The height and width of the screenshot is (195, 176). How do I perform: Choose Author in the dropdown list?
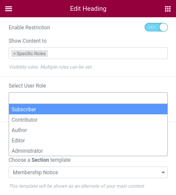point(88,130)
